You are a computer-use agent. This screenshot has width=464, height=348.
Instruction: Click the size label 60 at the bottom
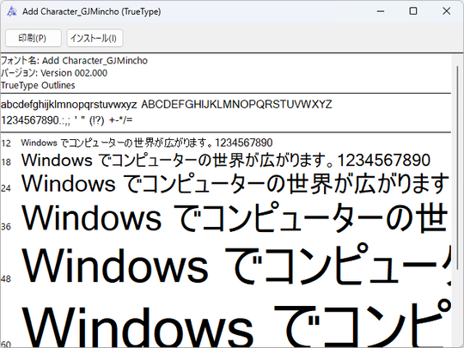click(x=6, y=345)
